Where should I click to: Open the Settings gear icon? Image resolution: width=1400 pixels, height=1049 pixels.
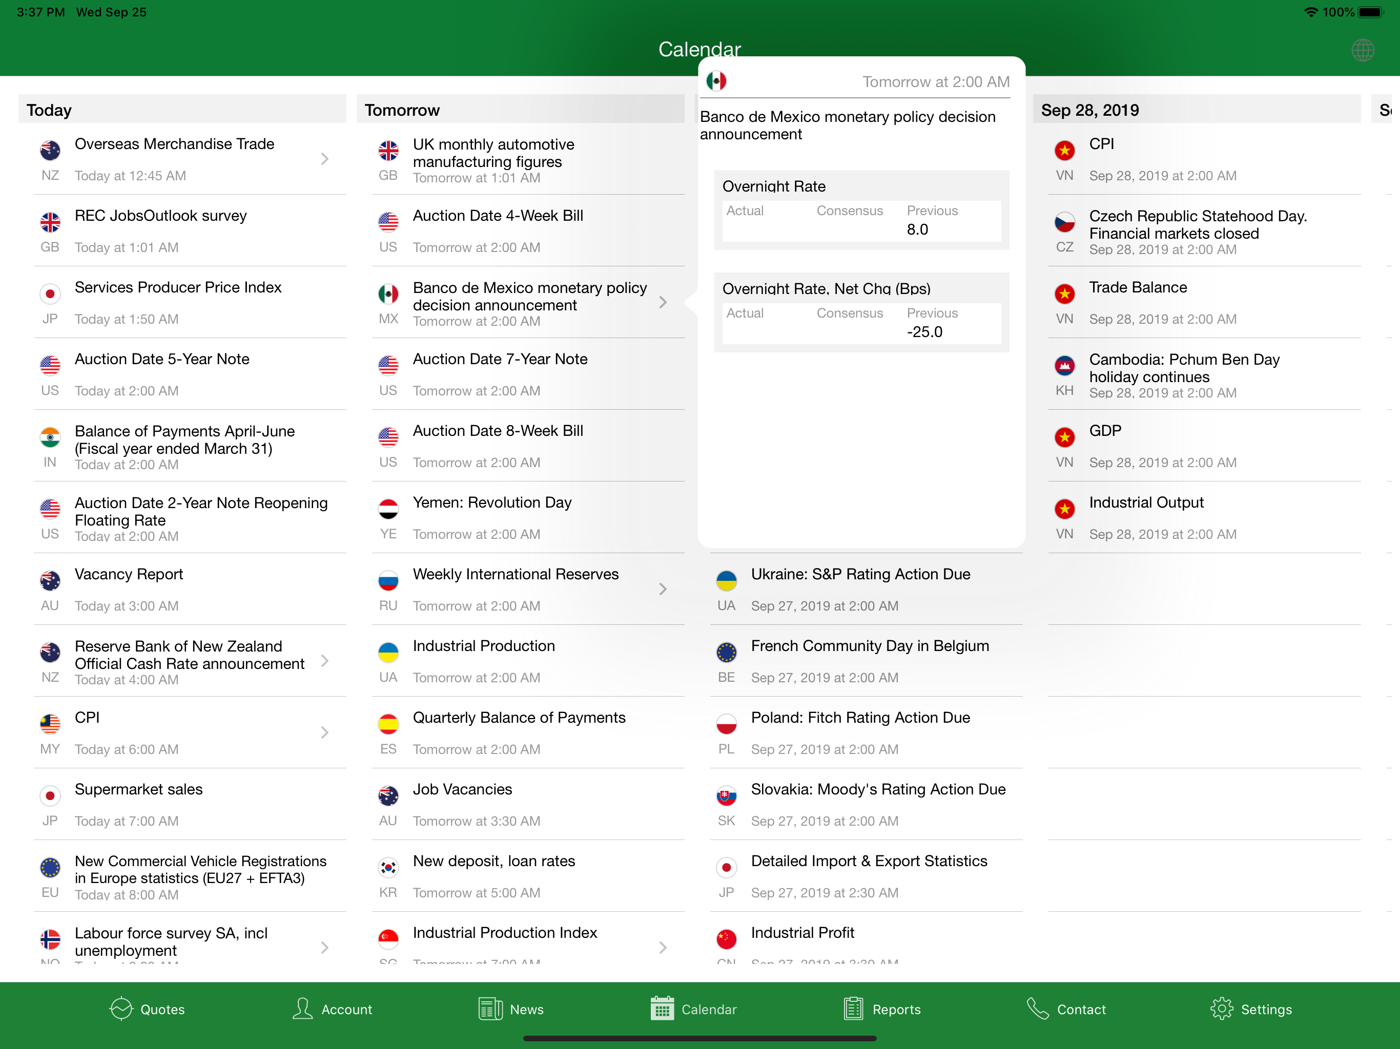click(x=1222, y=1009)
